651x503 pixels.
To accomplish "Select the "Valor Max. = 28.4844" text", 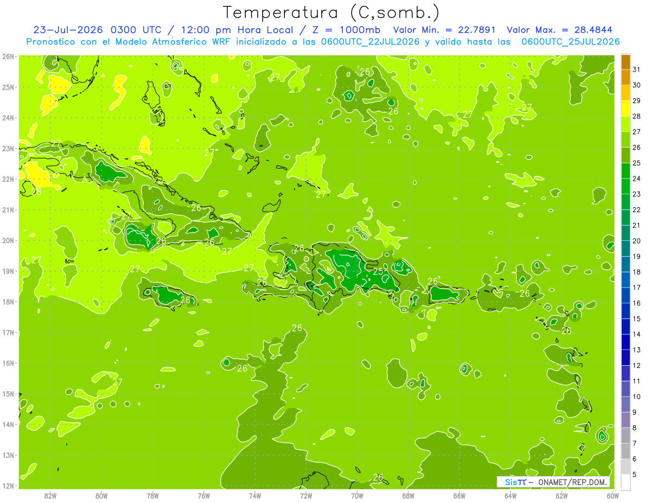I will [x=560, y=30].
